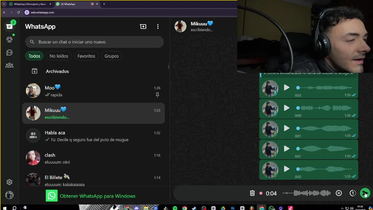The image size is (373, 210).
Task: Open the Archivados row
Action: pyautogui.click(x=93, y=71)
